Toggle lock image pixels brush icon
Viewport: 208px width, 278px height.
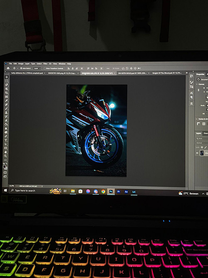point(206,147)
